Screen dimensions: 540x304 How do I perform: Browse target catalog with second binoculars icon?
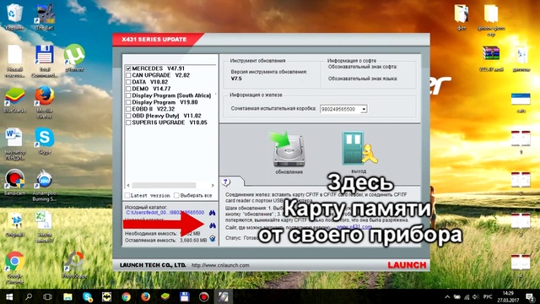point(213,225)
